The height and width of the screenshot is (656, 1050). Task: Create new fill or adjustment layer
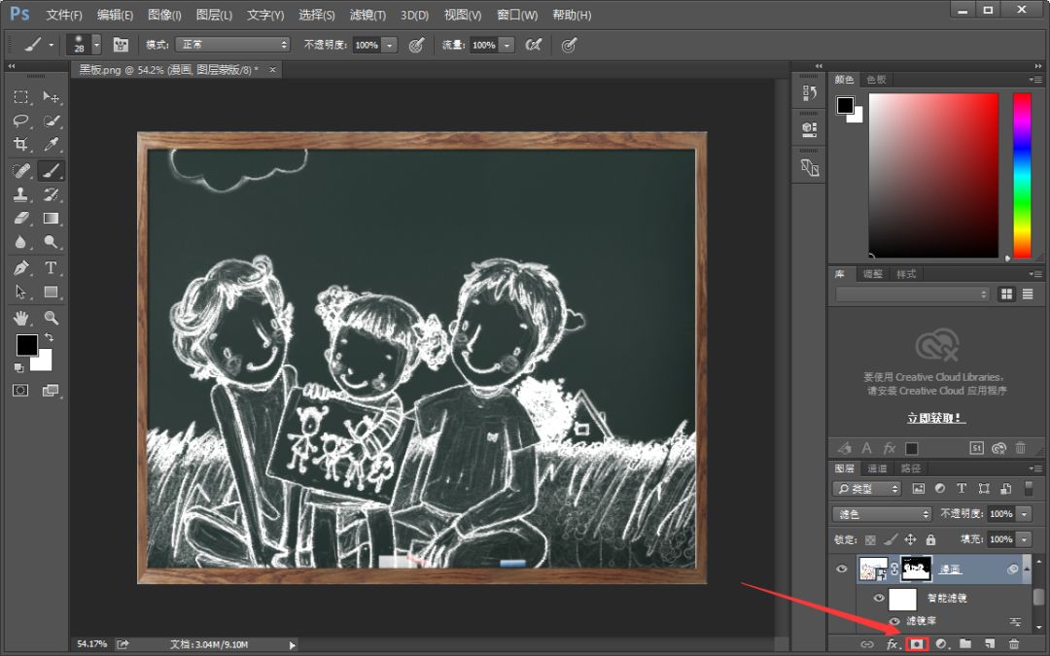941,644
